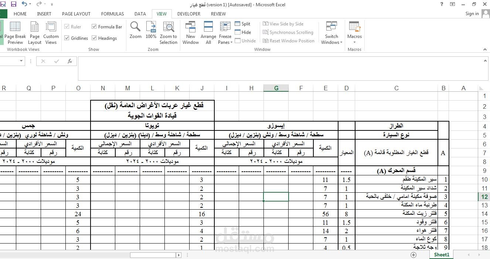Click cell containing فلتر زيت المكنة
The width and height of the screenshot is (490, 259).
397,214
